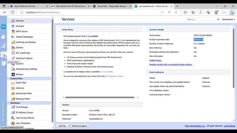Click the Kerio News scroll left arrow
237x133 pixels.
64,98
